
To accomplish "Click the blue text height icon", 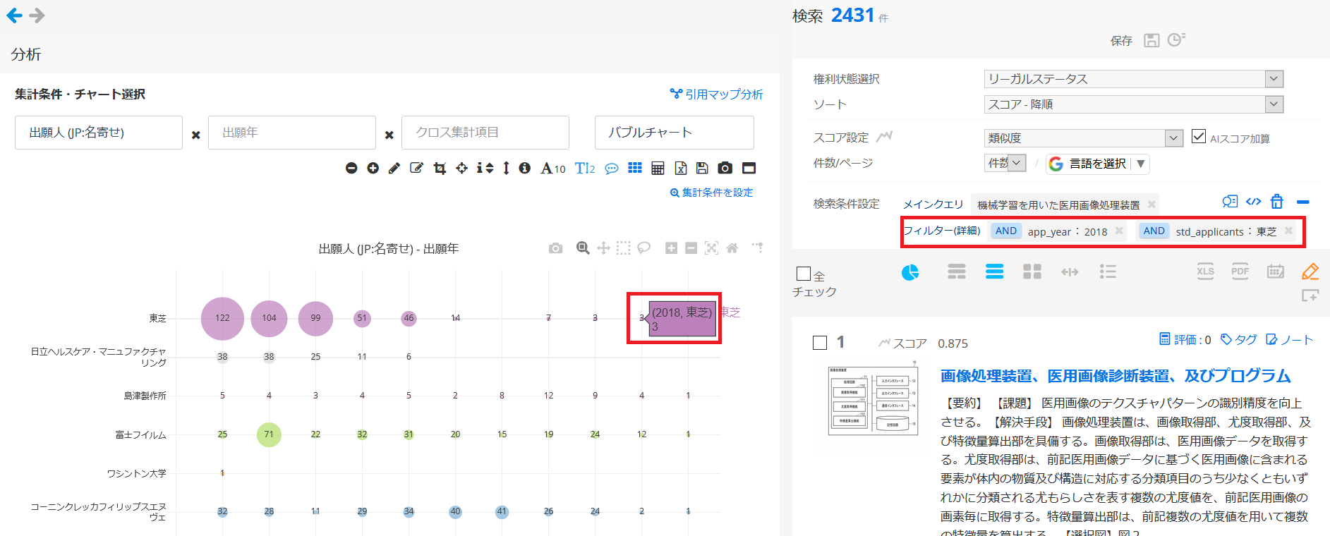I will tap(585, 168).
